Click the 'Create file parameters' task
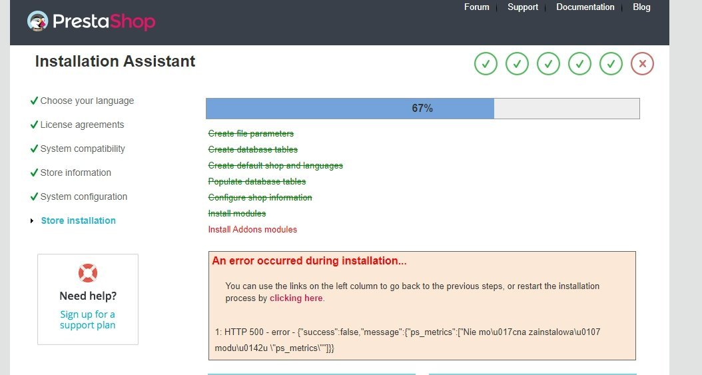This screenshot has width=702, height=375. (250, 134)
